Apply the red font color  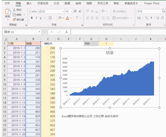(x=67, y=18)
